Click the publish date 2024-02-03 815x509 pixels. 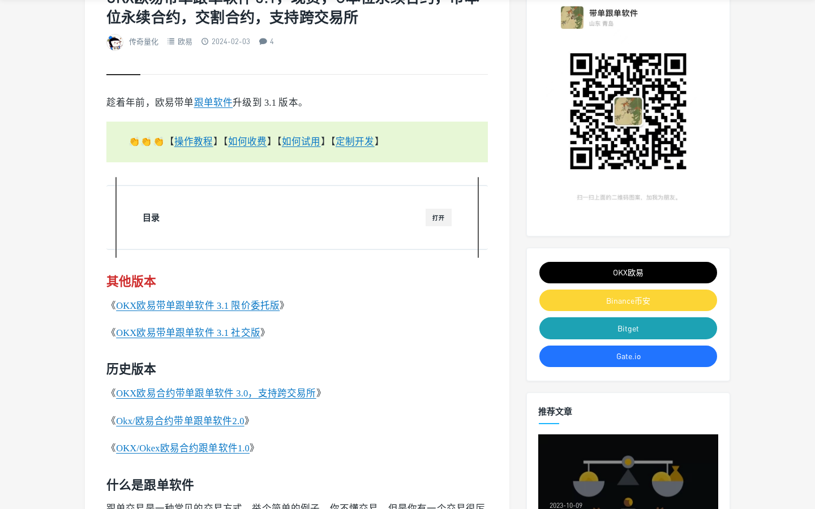pos(231,42)
